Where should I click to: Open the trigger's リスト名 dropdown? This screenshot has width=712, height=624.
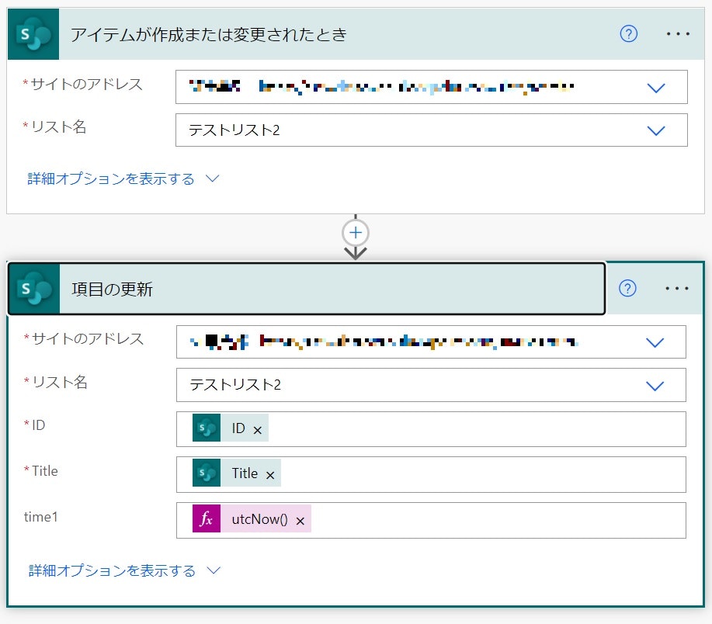(x=655, y=130)
